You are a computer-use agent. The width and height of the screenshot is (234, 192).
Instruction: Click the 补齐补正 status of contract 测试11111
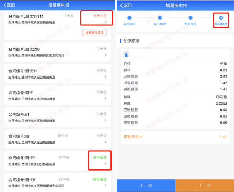(x=100, y=16)
